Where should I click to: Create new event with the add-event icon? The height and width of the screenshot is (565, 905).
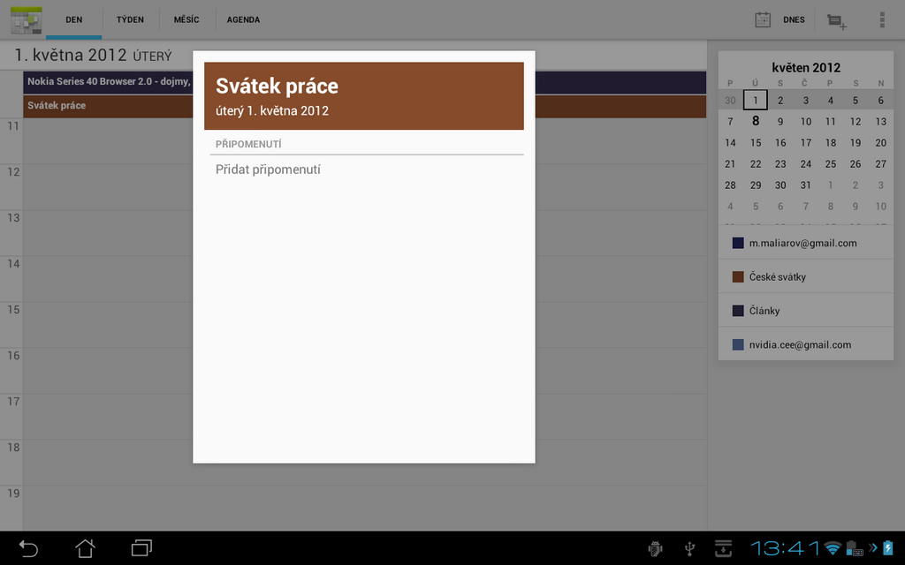pyautogui.click(x=835, y=19)
